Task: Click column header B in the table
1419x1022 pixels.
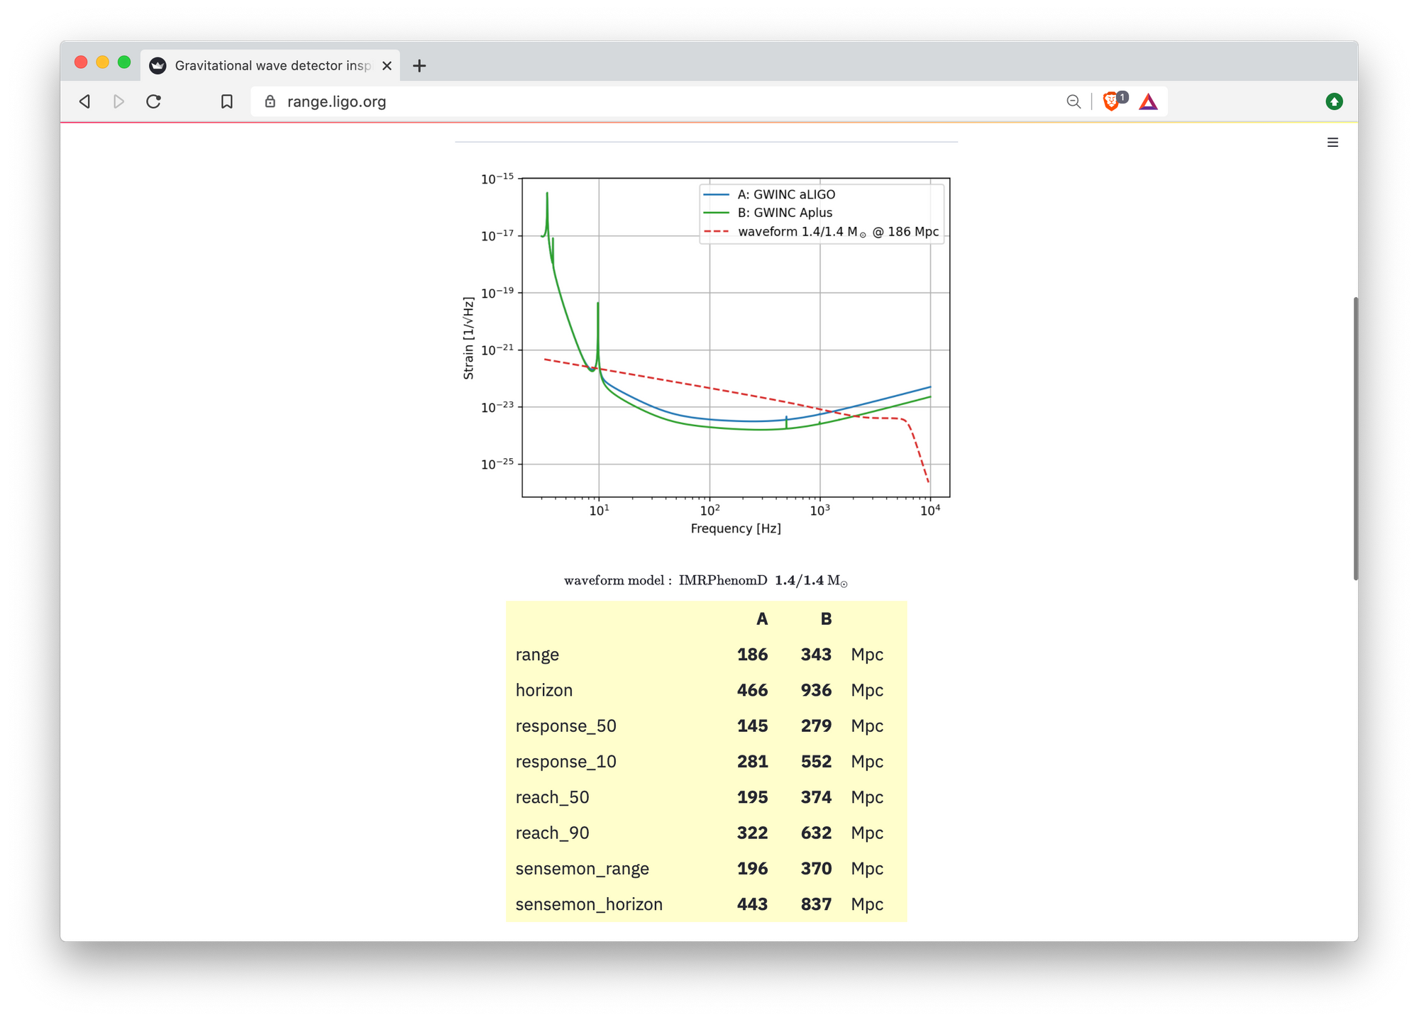Action: (x=826, y=618)
